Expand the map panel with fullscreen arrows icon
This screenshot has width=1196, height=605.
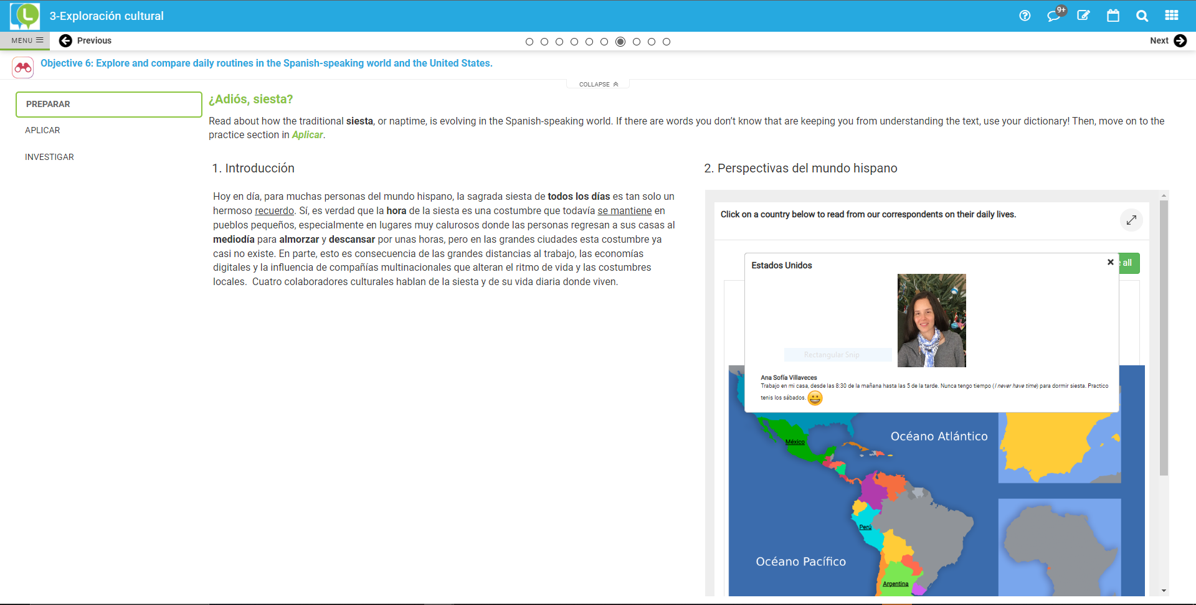1131,220
